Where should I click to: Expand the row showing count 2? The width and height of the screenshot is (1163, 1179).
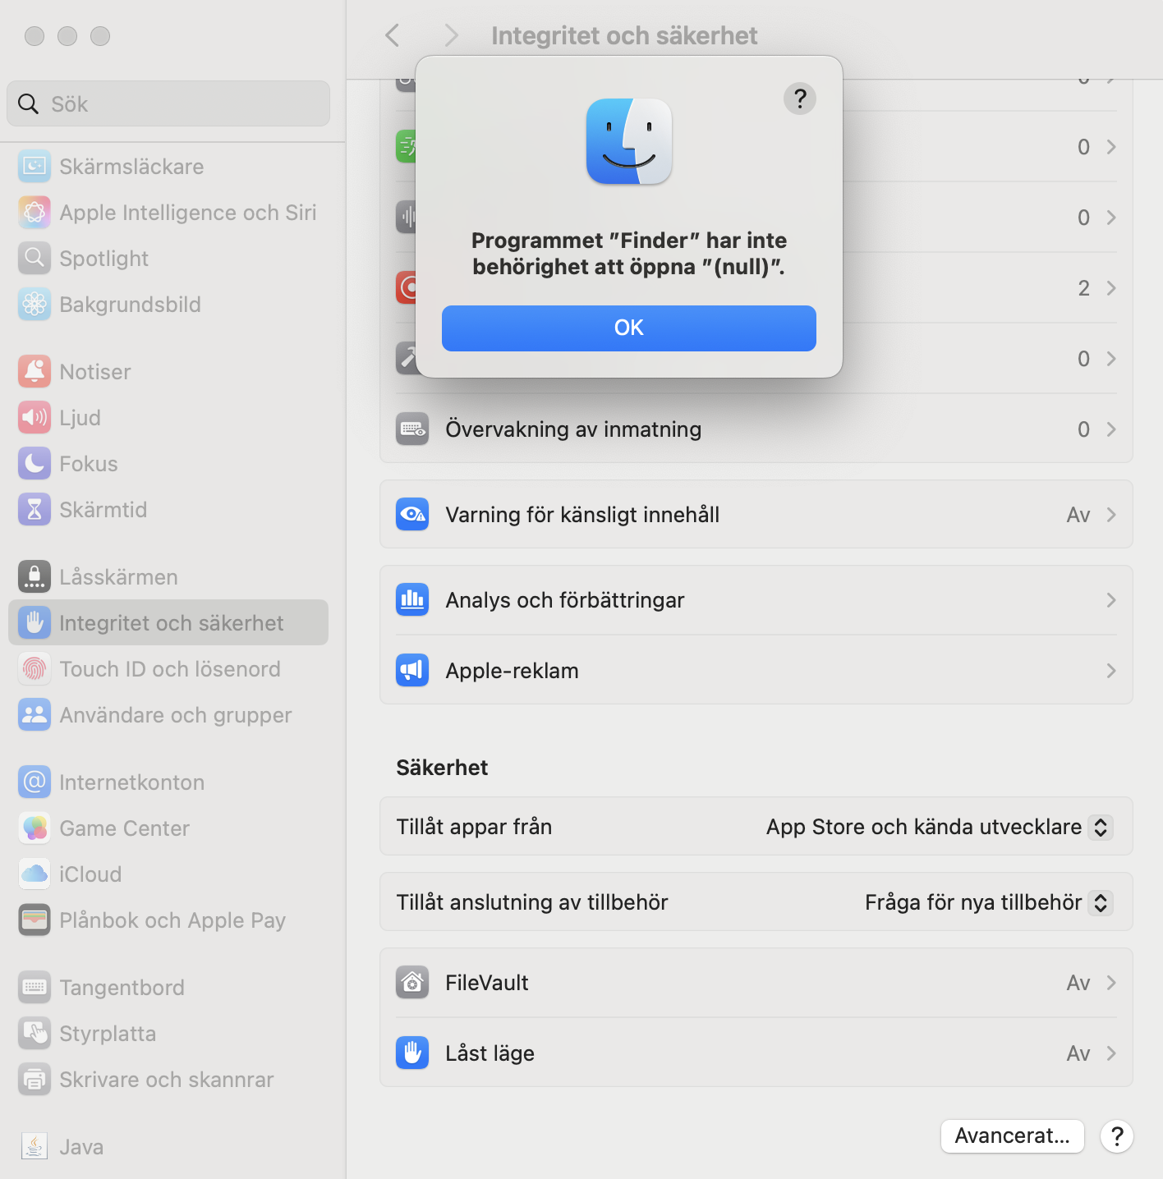click(1111, 288)
